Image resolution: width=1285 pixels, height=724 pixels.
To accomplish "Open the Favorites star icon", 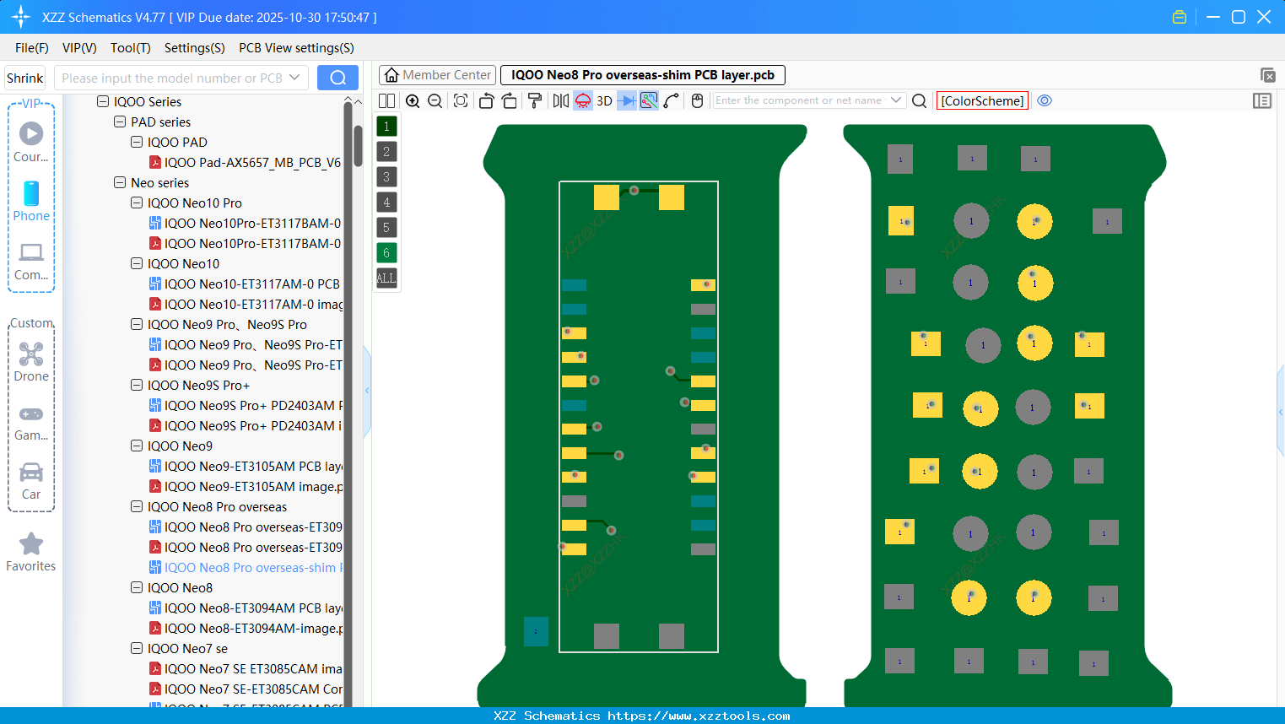I will [x=31, y=543].
